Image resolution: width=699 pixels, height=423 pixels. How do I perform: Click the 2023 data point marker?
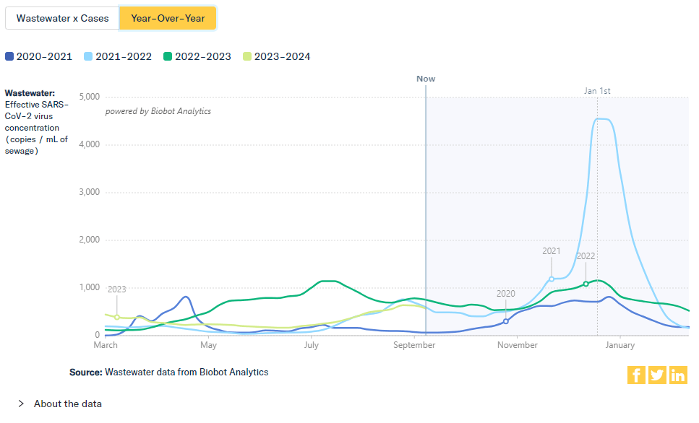117,318
